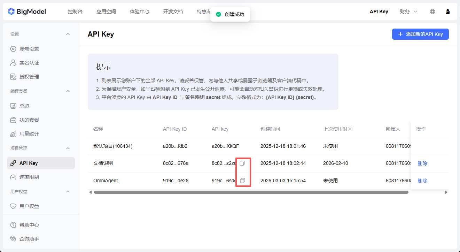
Task: Click the right scroll arrow of table
Action: coord(446,192)
